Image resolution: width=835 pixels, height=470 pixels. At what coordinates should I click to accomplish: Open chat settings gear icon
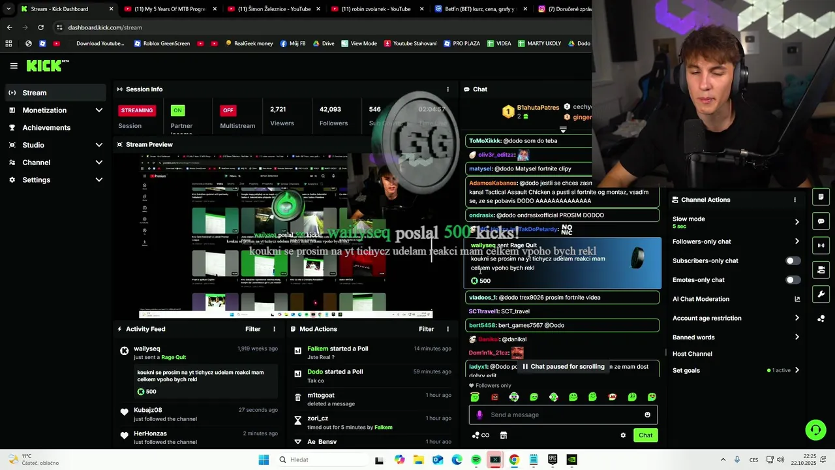click(x=623, y=435)
